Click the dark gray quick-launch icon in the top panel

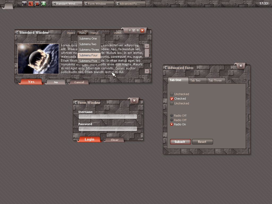pos(24,4)
